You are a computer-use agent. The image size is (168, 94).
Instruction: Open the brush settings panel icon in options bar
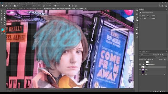[15, 6]
